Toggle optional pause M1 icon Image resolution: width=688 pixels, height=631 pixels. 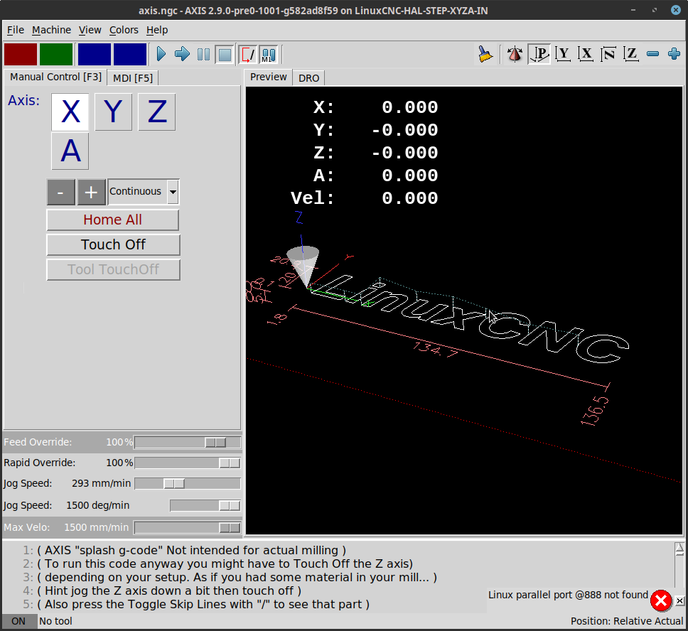[269, 55]
